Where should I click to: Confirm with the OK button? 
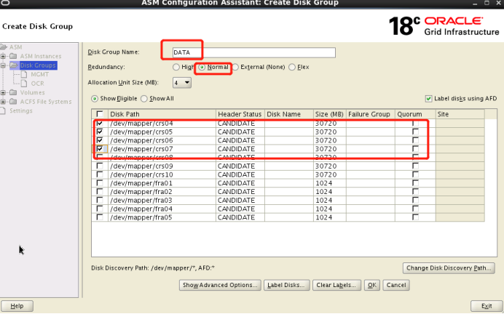coord(372,285)
